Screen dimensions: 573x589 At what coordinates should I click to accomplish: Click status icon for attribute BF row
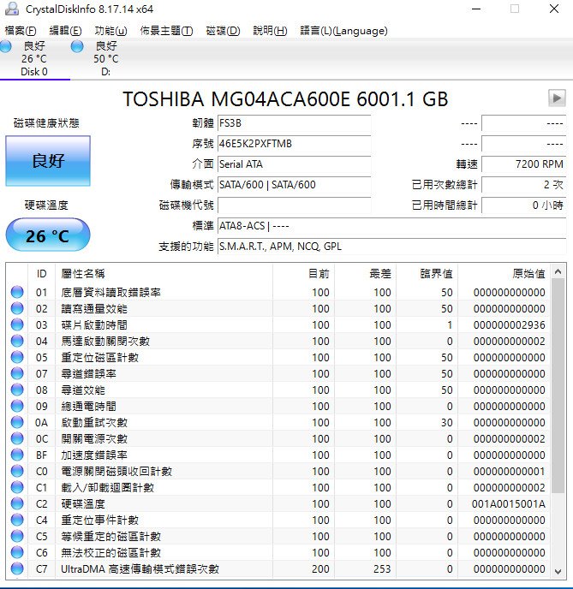17,455
